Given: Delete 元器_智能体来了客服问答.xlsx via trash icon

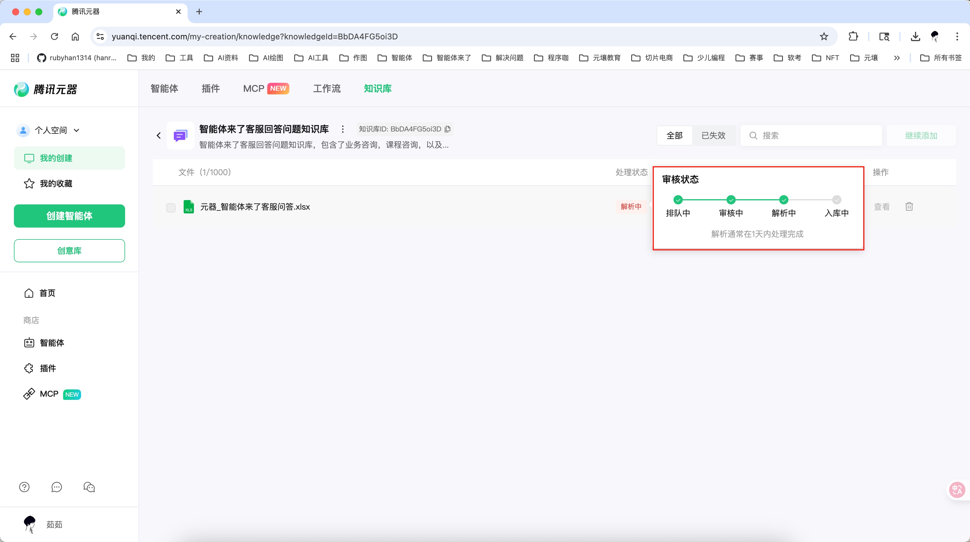Looking at the screenshot, I should pos(909,206).
